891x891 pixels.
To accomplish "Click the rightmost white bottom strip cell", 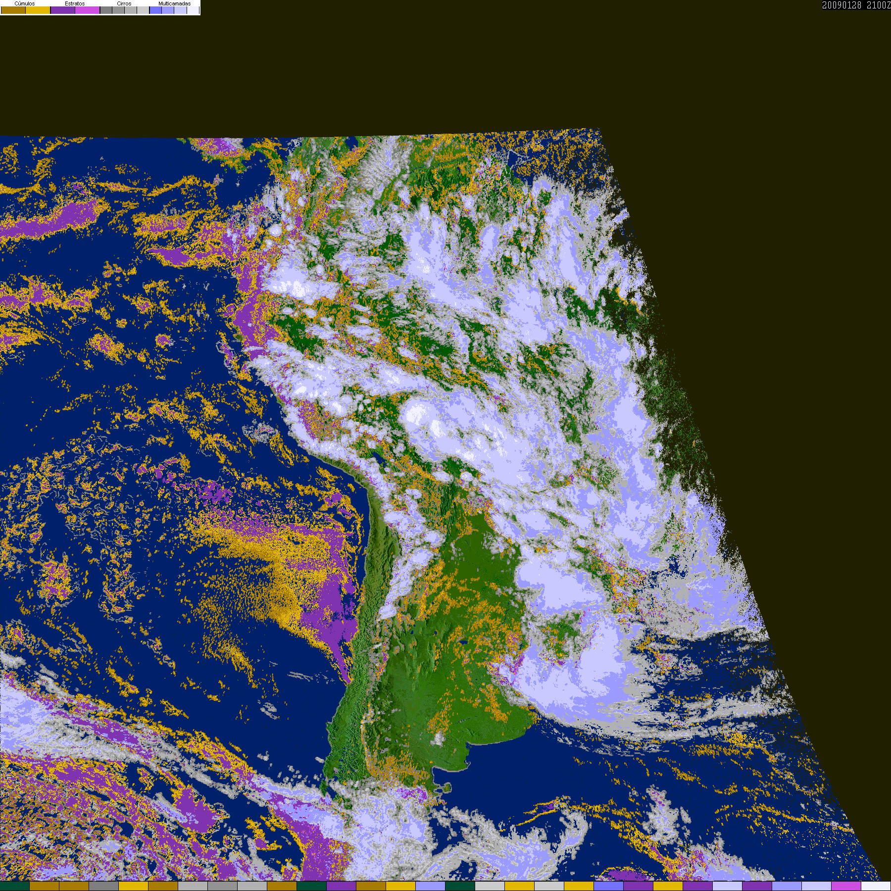I will pos(876,886).
